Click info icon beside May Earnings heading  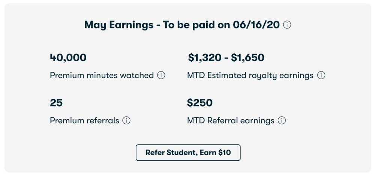click(287, 25)
